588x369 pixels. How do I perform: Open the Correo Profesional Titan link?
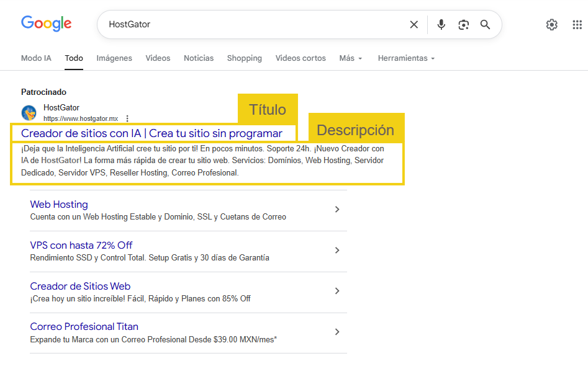coord(84,327)
